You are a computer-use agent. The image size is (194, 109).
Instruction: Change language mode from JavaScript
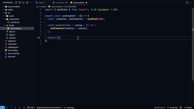point(173,107)
